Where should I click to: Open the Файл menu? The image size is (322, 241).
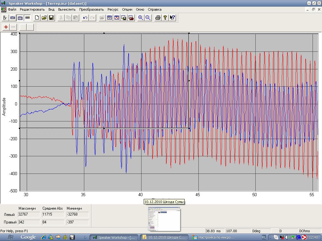12,9
